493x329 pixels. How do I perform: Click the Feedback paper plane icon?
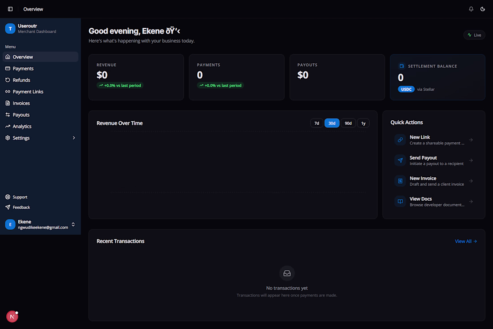tap(8, 207)
